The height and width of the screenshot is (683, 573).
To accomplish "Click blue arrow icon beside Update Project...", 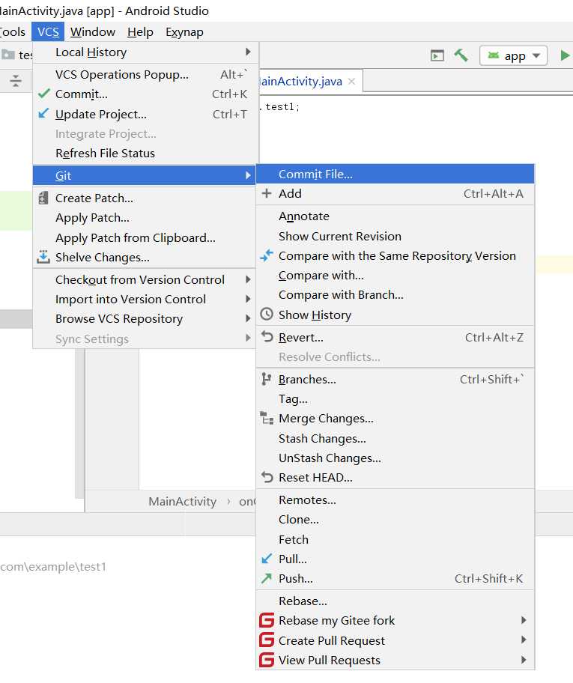I will pyautogui.click(x=43, y=114).
